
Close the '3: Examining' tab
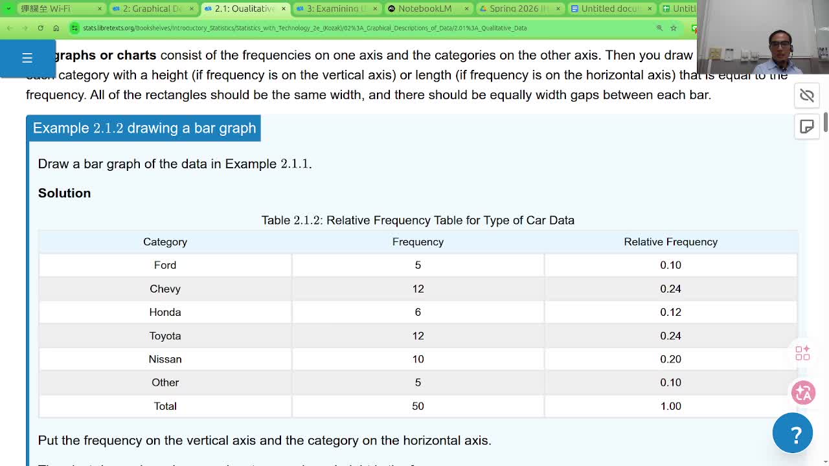click(375, 8)
